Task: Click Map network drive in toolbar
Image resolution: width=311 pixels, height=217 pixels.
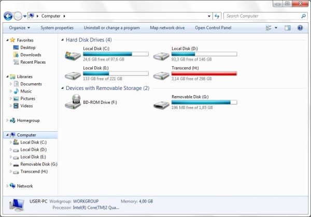Action: pyautogui.click(x=167, y=28)
